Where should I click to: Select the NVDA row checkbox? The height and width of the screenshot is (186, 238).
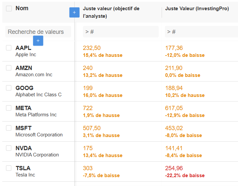click(9, 148)
